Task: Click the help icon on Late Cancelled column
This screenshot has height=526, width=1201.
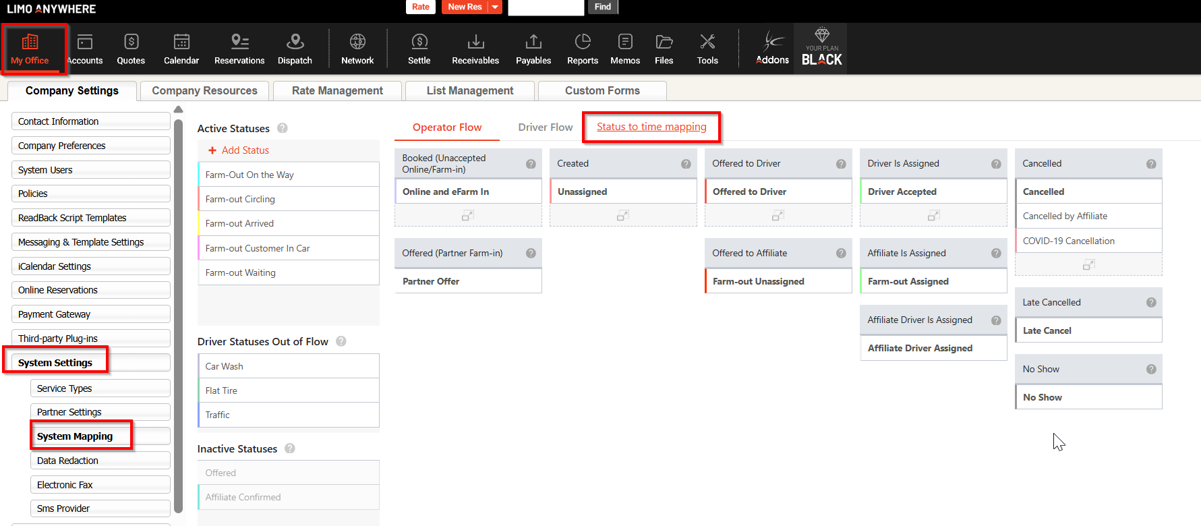Action: pyautogui.click(x=1150, y=303)
